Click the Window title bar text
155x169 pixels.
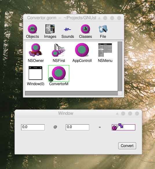tap(66, 113)
